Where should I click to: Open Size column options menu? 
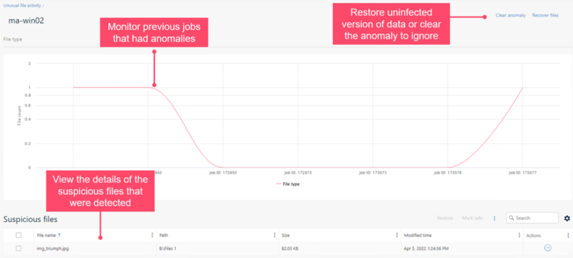pyautogui.click(x=397, y=235)
